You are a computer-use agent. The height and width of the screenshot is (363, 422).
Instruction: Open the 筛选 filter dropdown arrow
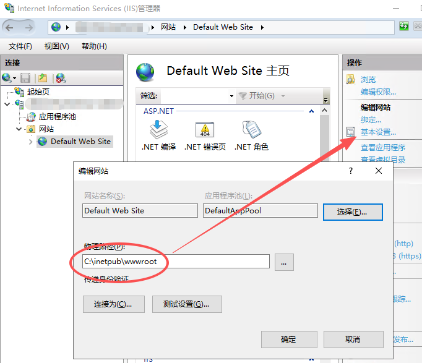click(x=231, y=96)
